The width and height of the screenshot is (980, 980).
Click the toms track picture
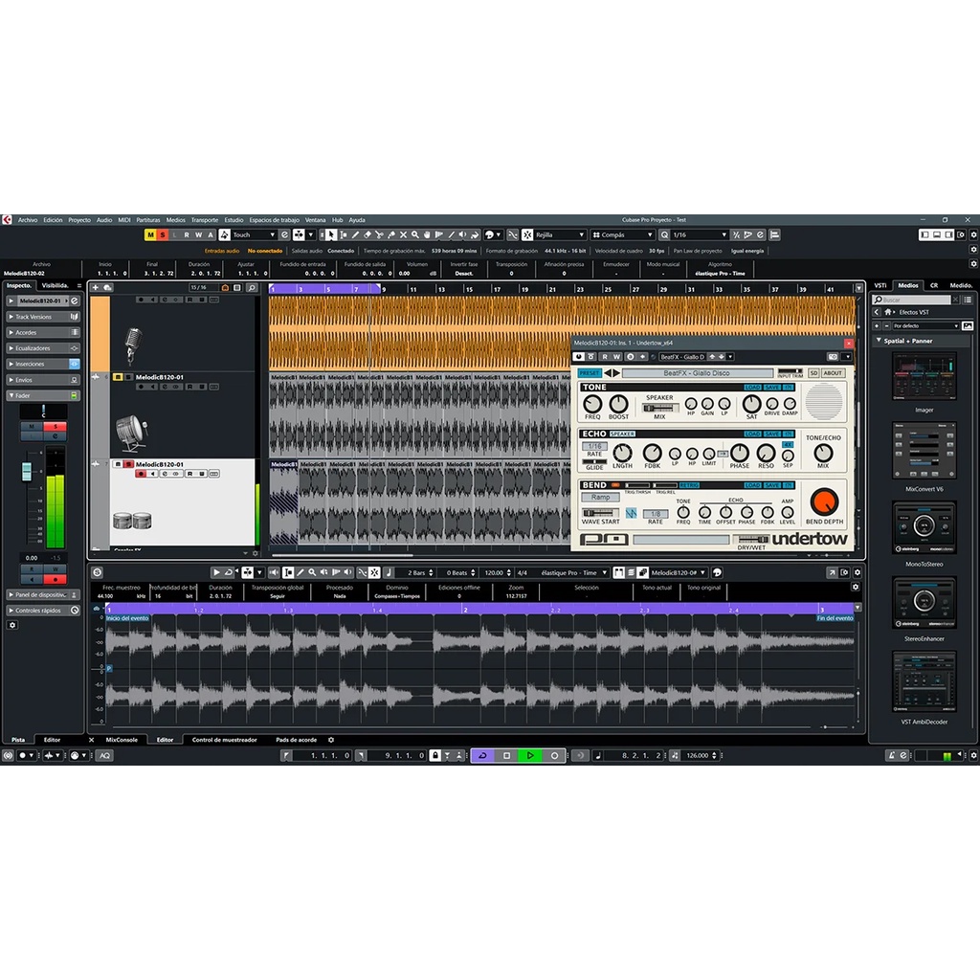tap(132, 520)
